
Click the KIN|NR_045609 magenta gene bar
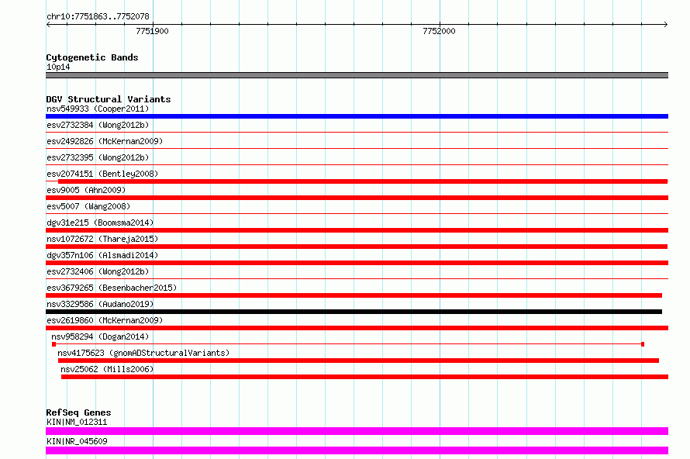coord(357,450)
